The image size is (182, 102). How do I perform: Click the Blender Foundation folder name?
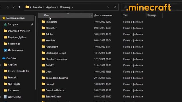56,59
